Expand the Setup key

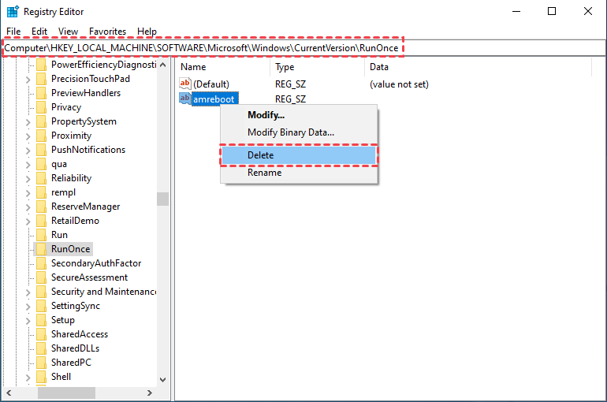pos(28,321)
